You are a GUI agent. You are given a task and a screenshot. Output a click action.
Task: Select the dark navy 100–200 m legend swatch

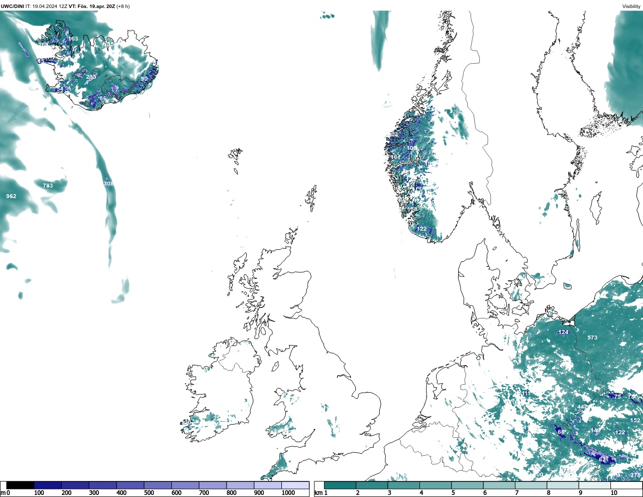coord(48,485)
